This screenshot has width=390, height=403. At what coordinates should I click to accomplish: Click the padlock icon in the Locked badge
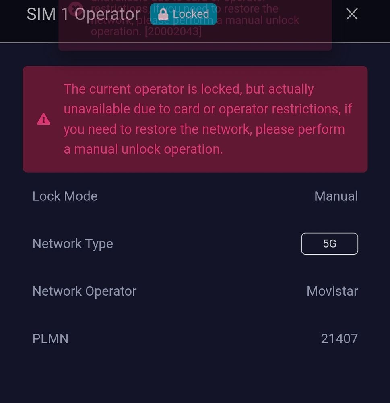[x=163, y=14]
